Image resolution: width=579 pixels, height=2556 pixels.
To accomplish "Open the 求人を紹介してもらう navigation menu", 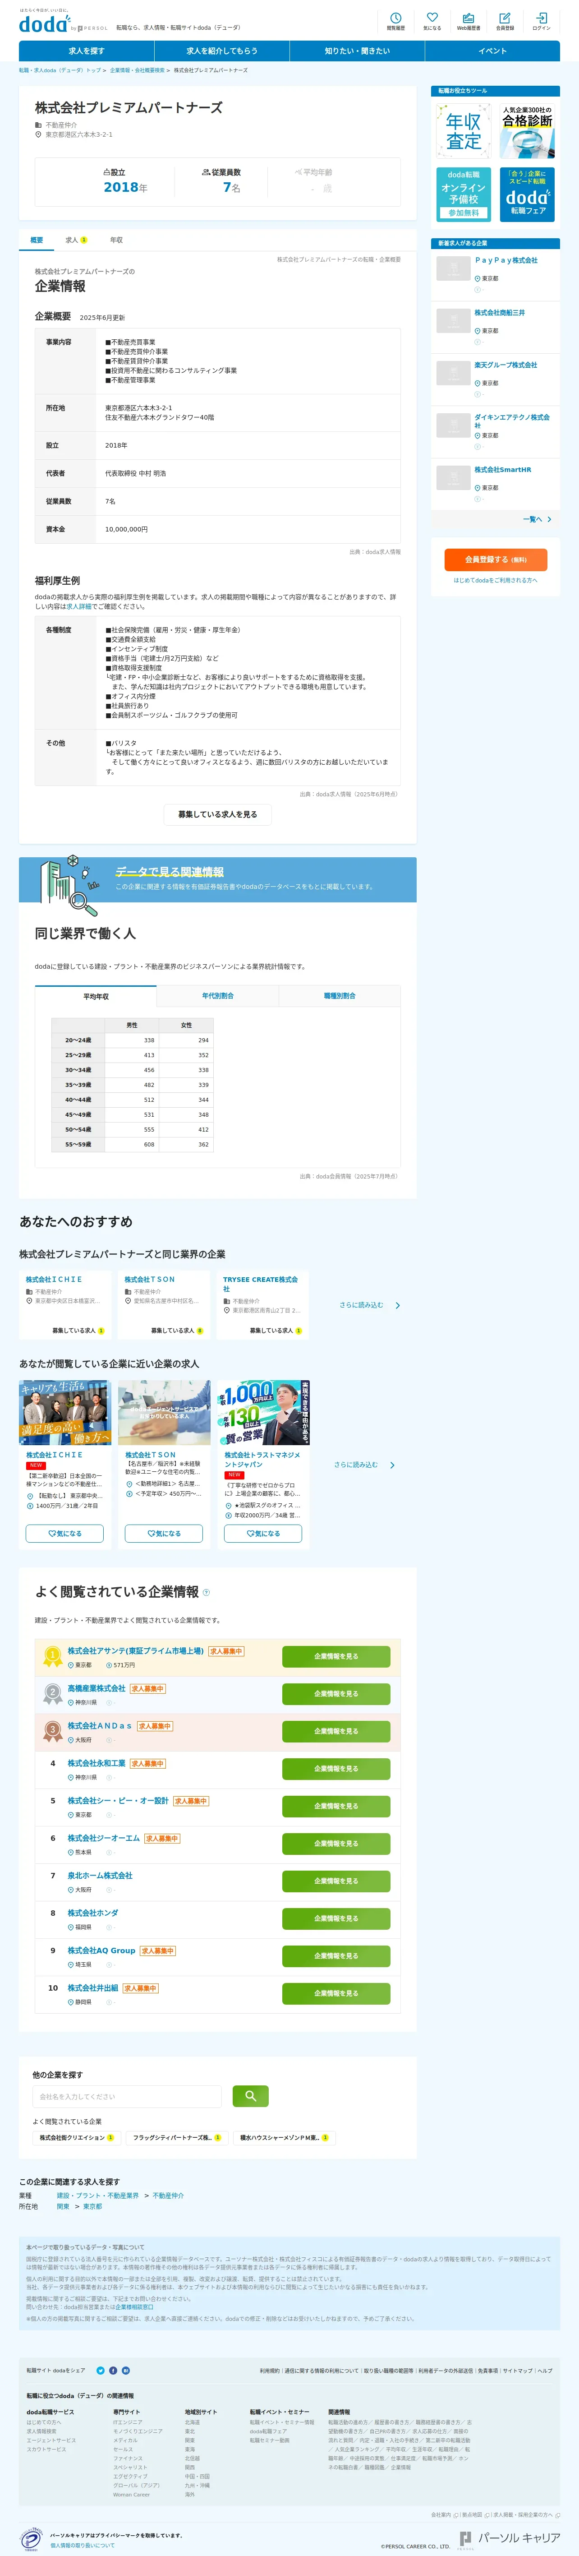I will [221, 51].
